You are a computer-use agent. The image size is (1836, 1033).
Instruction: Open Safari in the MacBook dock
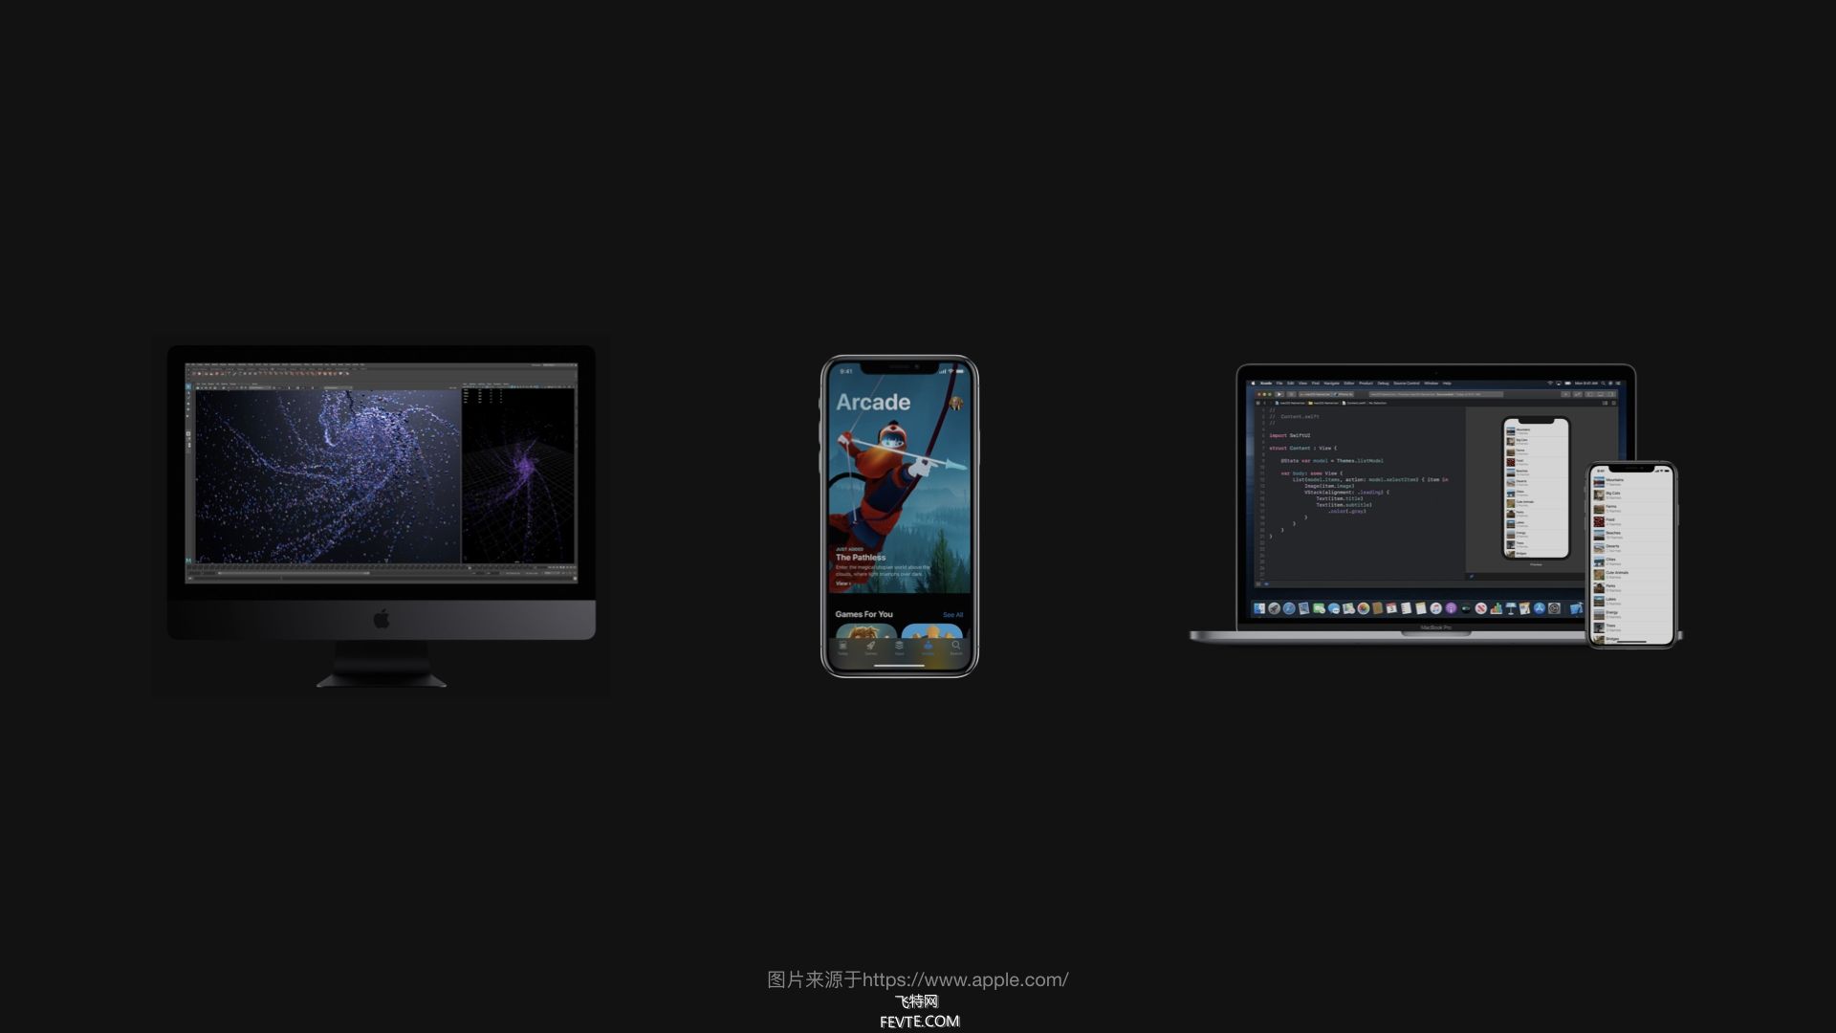click(x=1289, y=608)
